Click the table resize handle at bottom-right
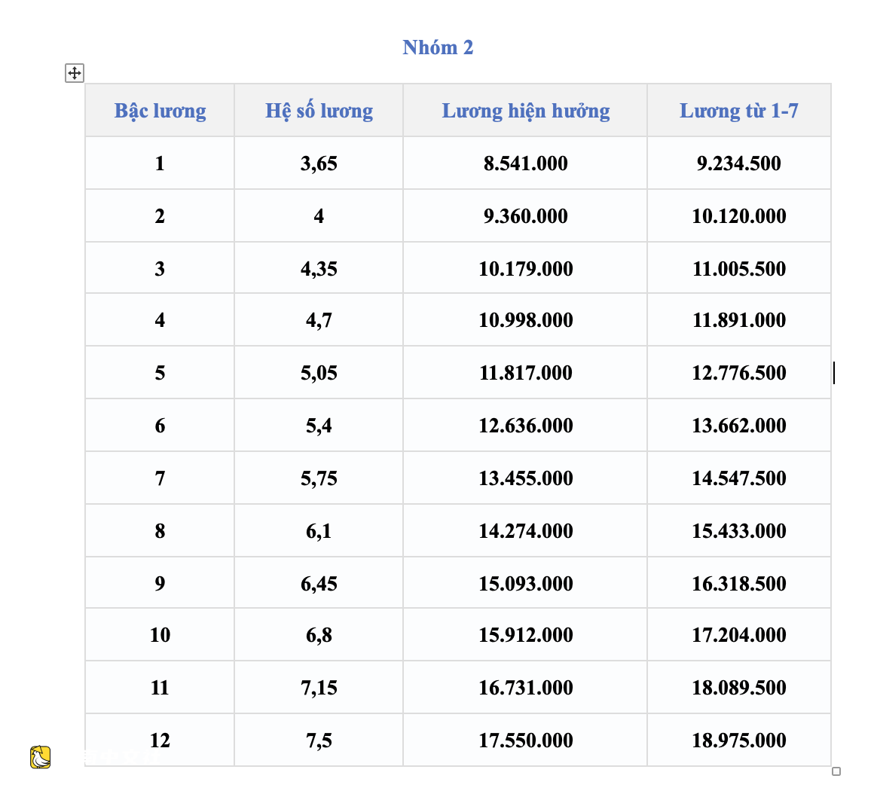The width and height of the screenshot is (874, 800). 836,771
